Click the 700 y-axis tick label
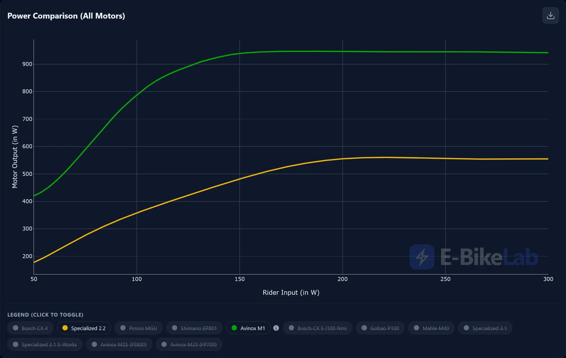The height and width of the screenshot is (358, 566). [27, 119]
